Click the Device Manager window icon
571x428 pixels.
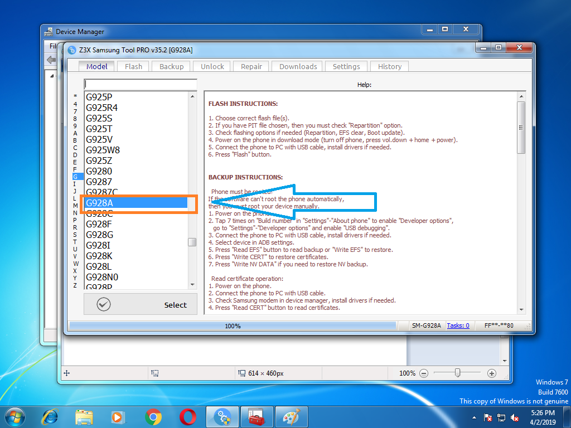click(49, 32)
